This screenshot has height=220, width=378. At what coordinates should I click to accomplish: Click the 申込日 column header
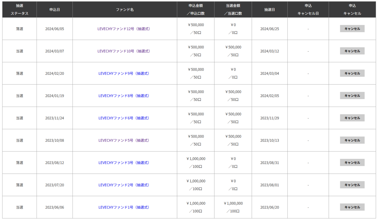pos(54,10)
